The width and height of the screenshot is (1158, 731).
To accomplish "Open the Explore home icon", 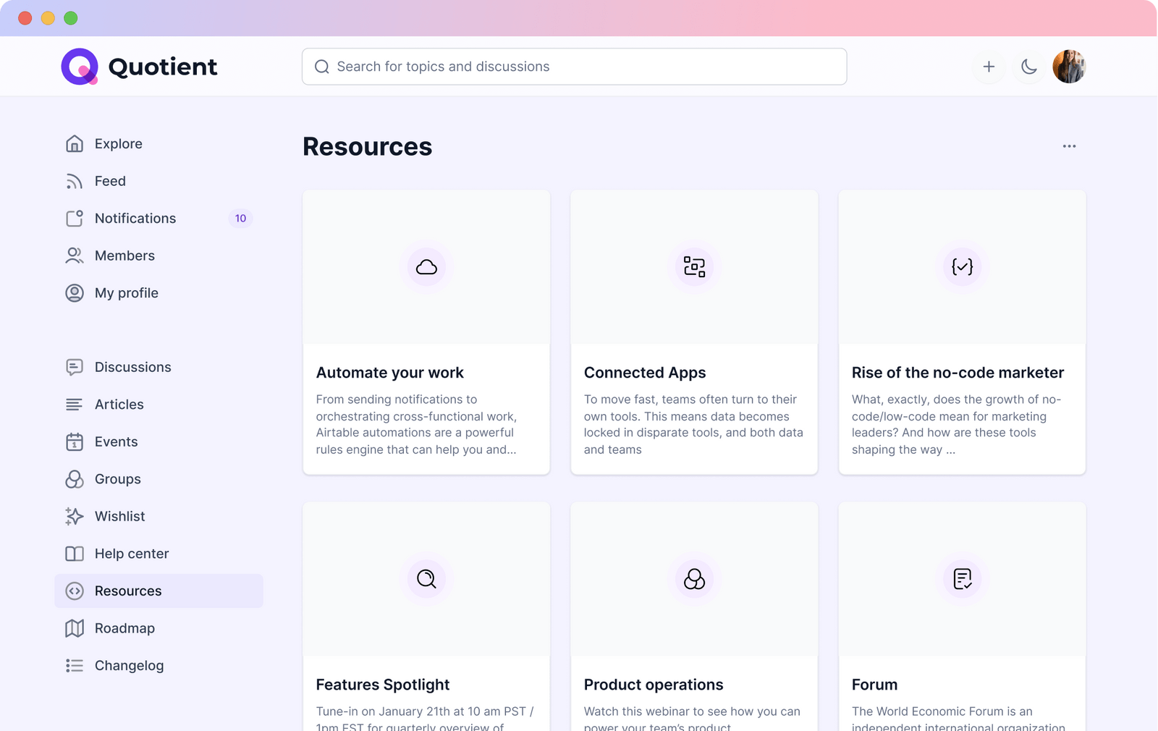I will coord(75,143).
